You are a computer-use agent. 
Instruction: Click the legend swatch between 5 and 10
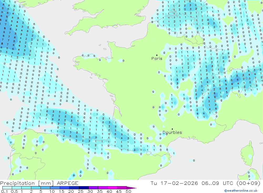coord(45,188)
